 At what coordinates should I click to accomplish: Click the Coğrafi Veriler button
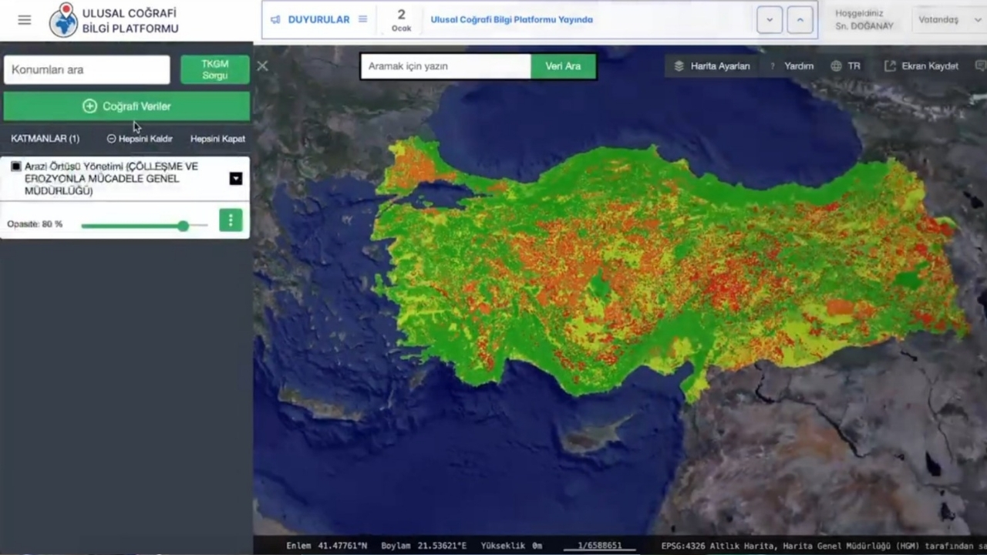click(126, 106)
